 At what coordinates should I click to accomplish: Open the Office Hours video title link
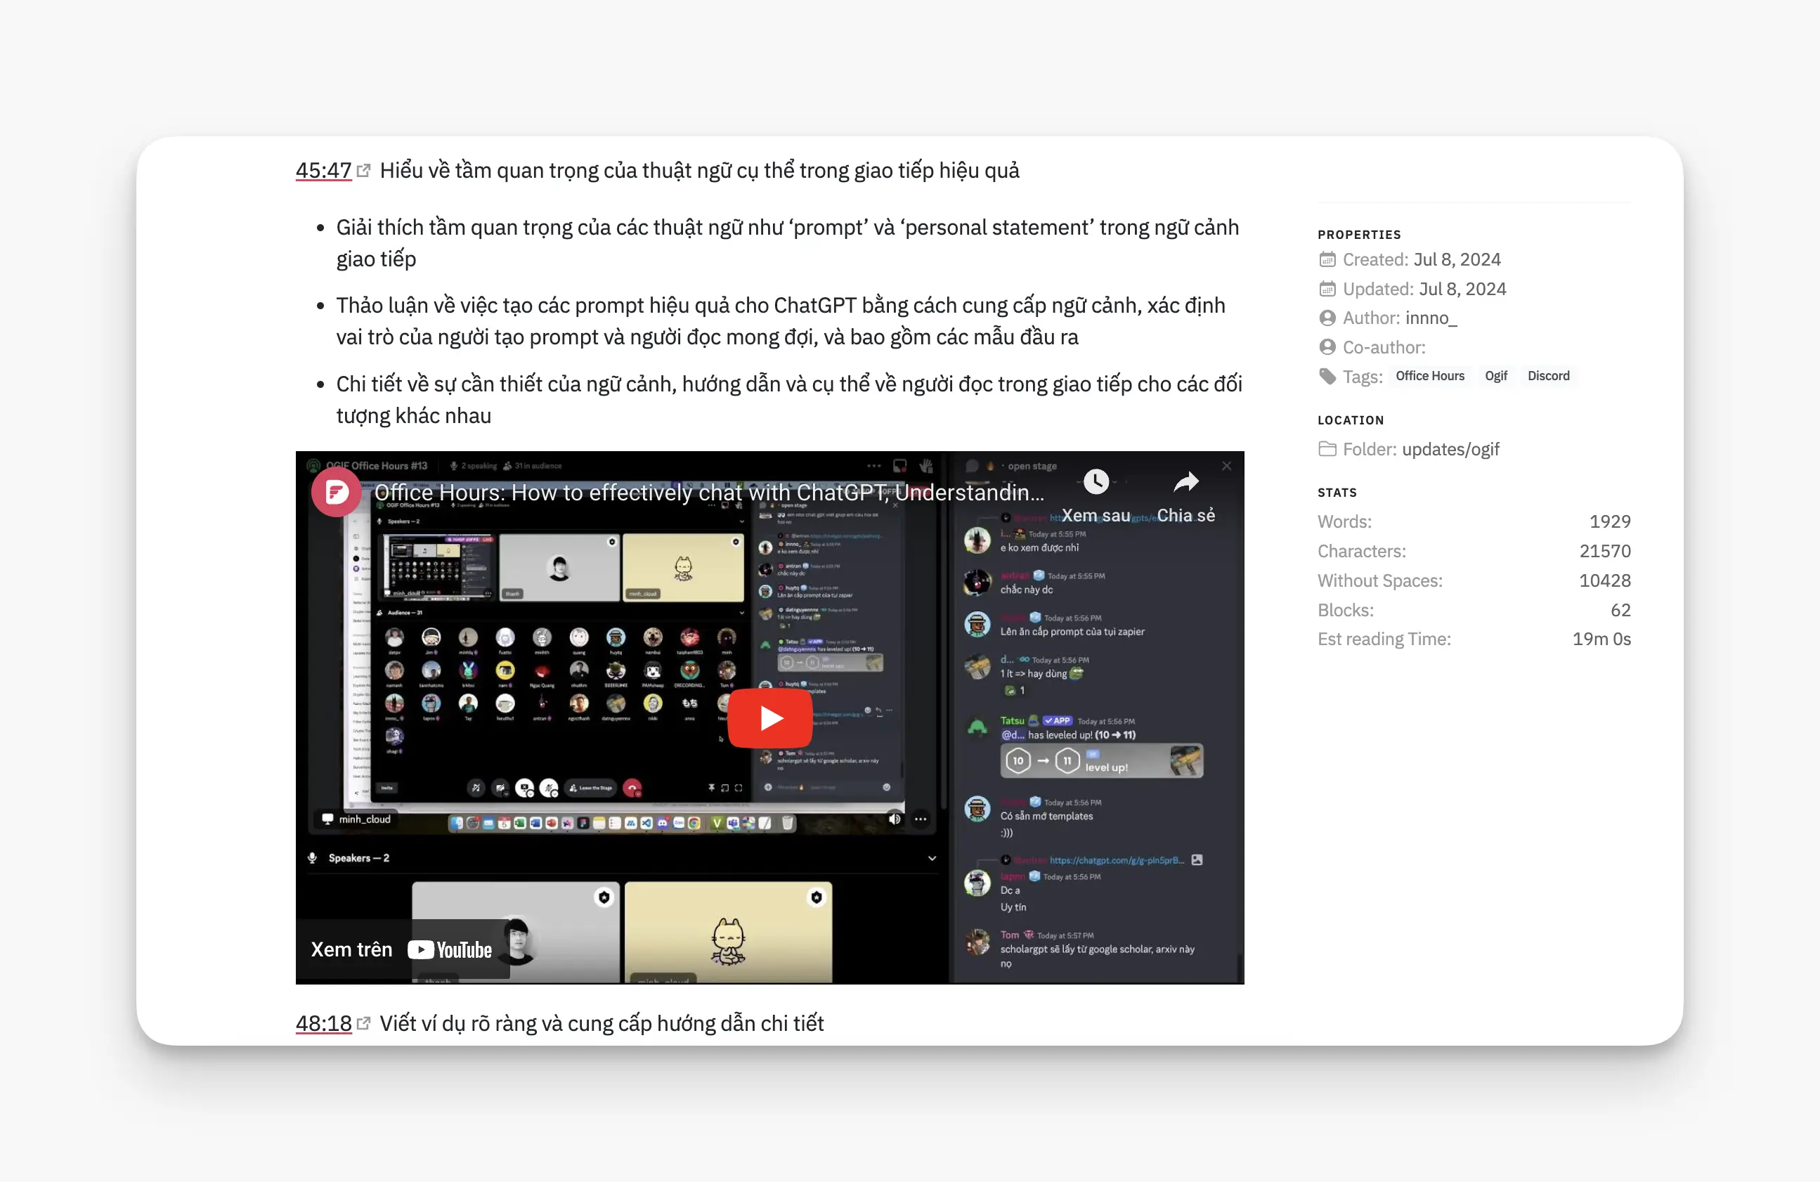[709, 493]
